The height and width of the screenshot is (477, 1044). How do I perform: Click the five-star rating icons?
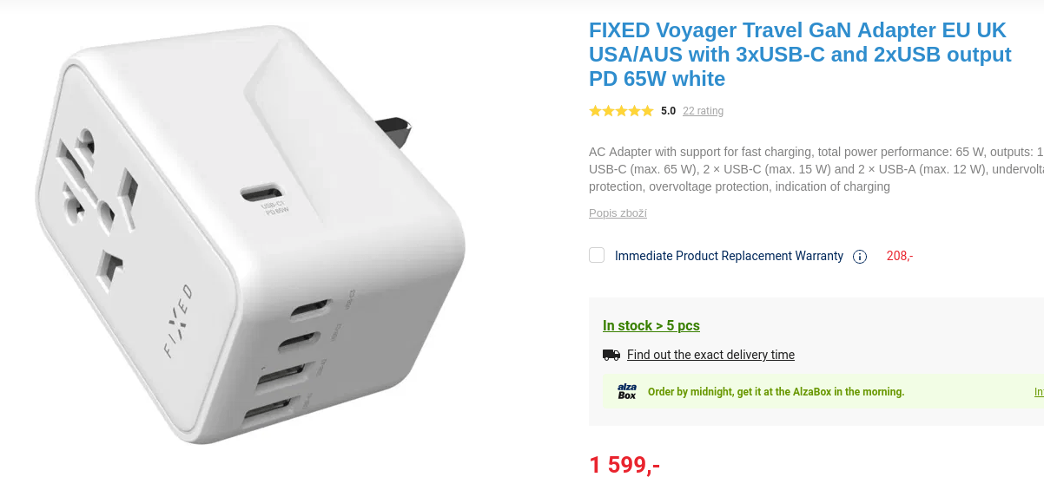point(621,111)
